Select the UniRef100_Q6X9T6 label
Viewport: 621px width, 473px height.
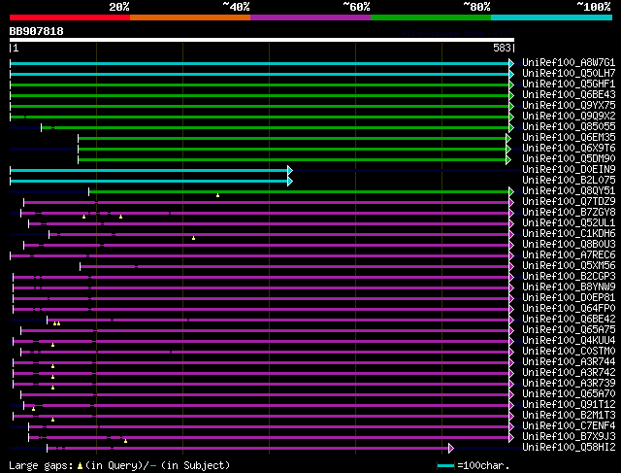tap(569, 149)
